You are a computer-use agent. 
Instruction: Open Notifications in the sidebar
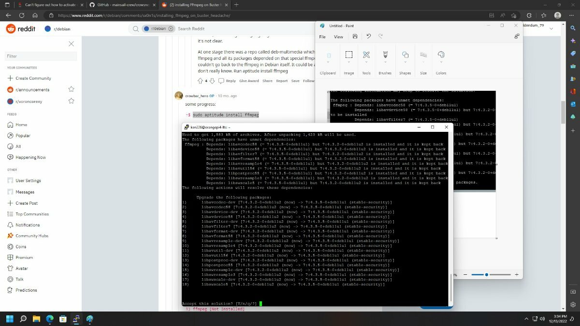click(x=24, y=225)
